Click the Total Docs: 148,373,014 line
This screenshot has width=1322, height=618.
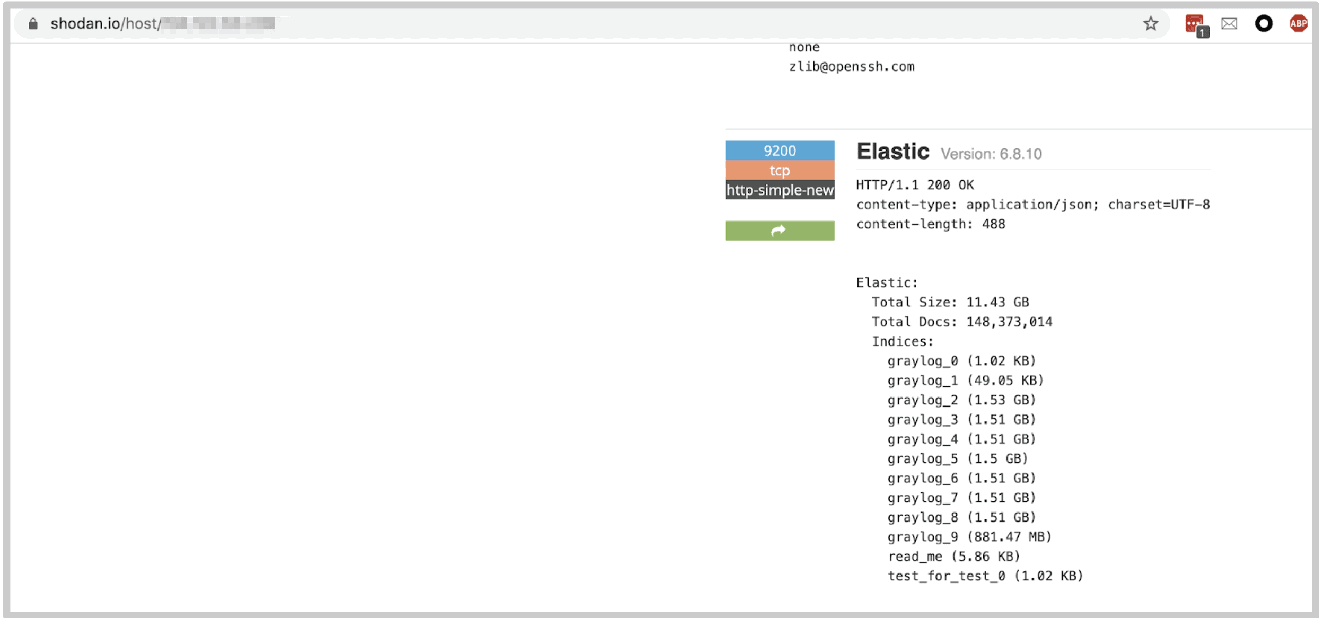(962, 322)
